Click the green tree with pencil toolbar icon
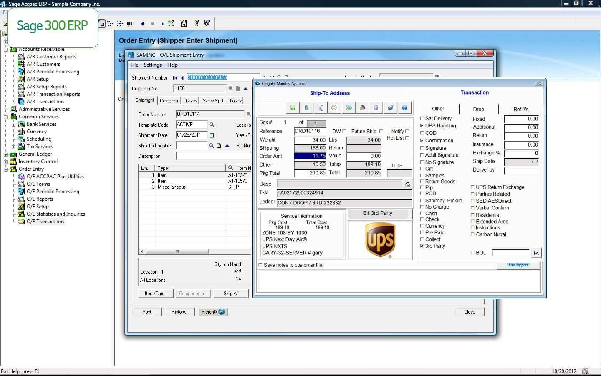Screen dimensions: 601x376 click(x=171, y=23)
